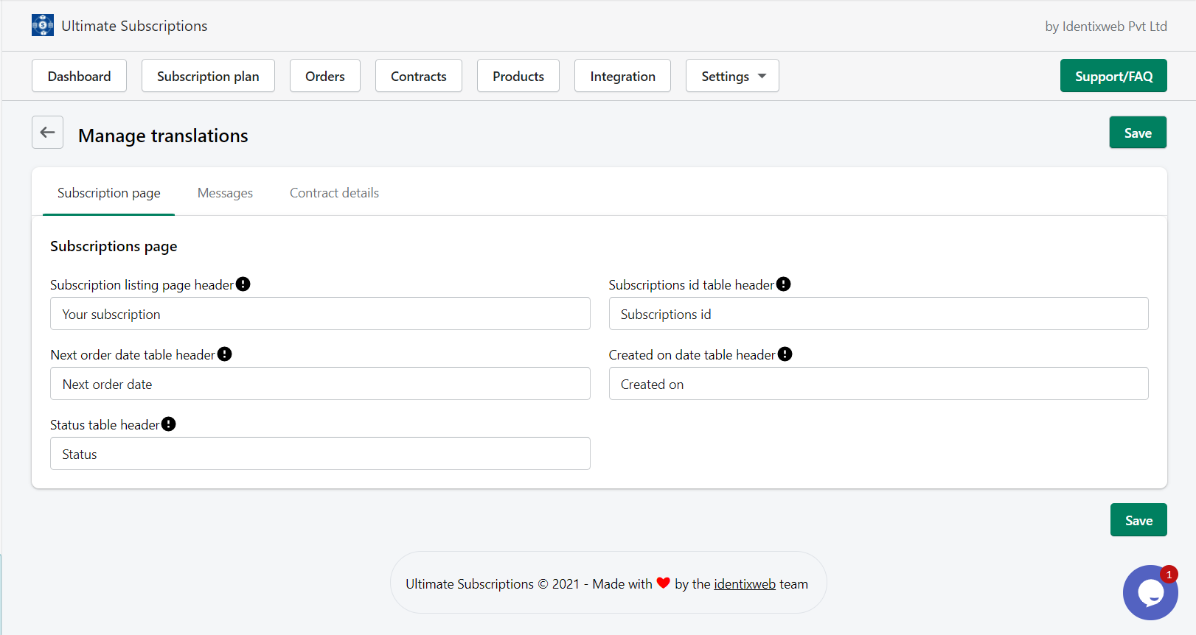Click the Support/FAQ button
1196x635 pixels.
tap(1113, 76)
